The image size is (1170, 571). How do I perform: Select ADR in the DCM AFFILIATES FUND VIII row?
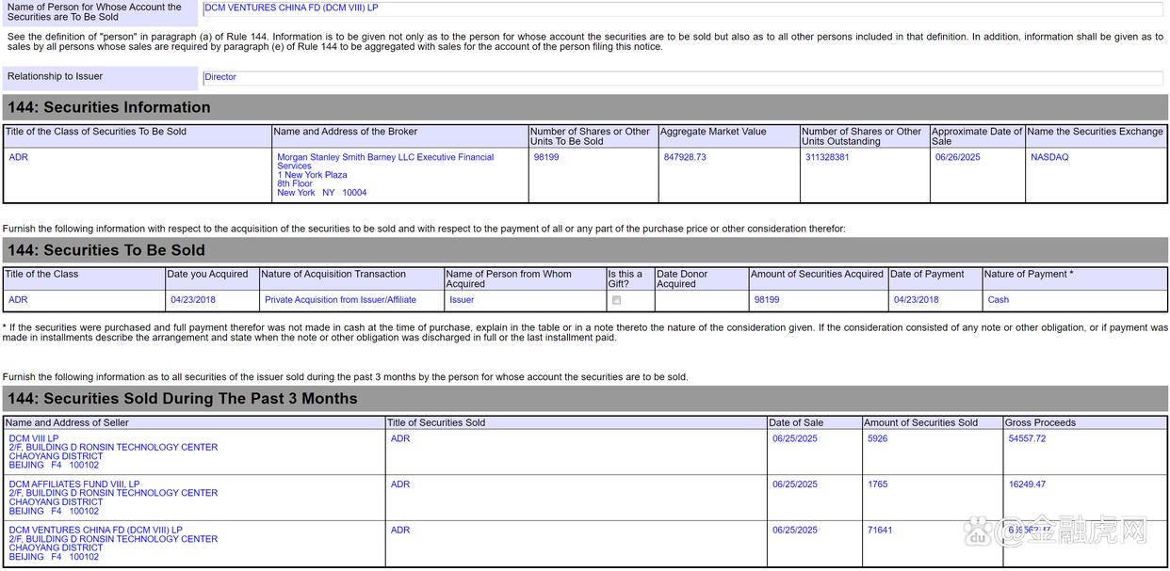pos(400,484)
